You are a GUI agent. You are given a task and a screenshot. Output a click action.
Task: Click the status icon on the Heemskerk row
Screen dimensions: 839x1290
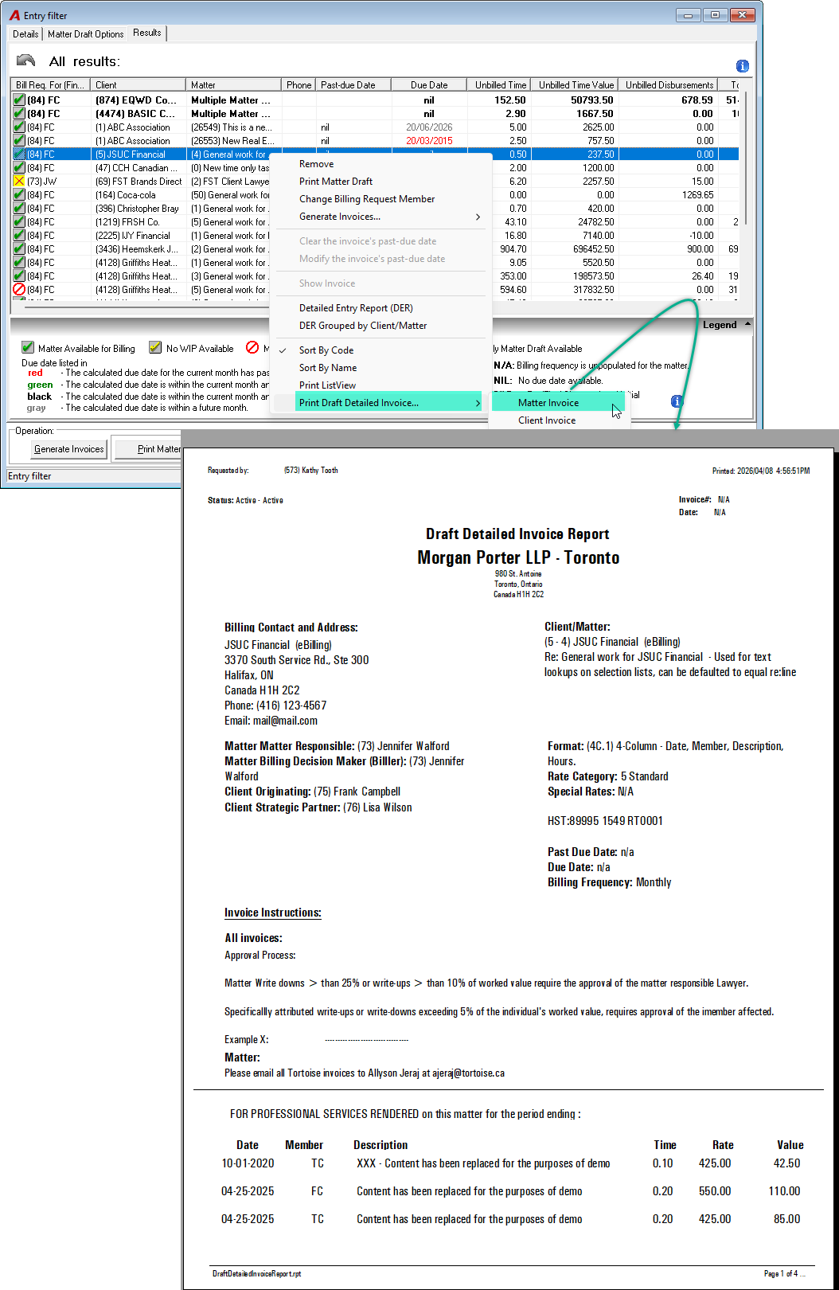[x=19, y=249]
